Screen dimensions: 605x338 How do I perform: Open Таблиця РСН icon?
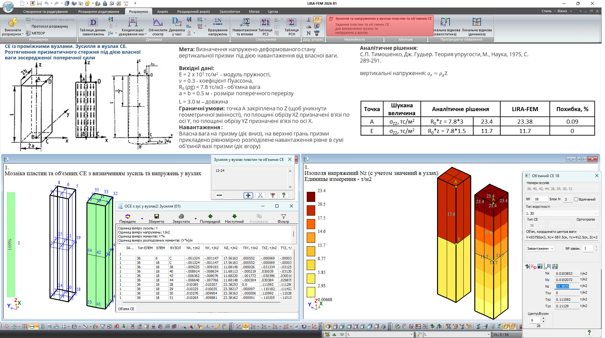click(291, 23)
